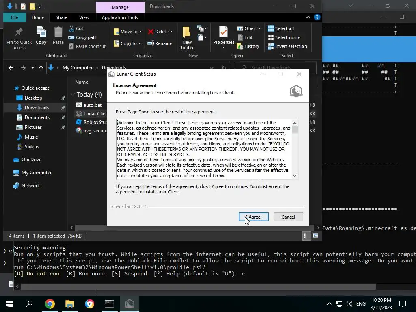
Task: Click the Lunar Client taskbar icon
Action: 130,303
